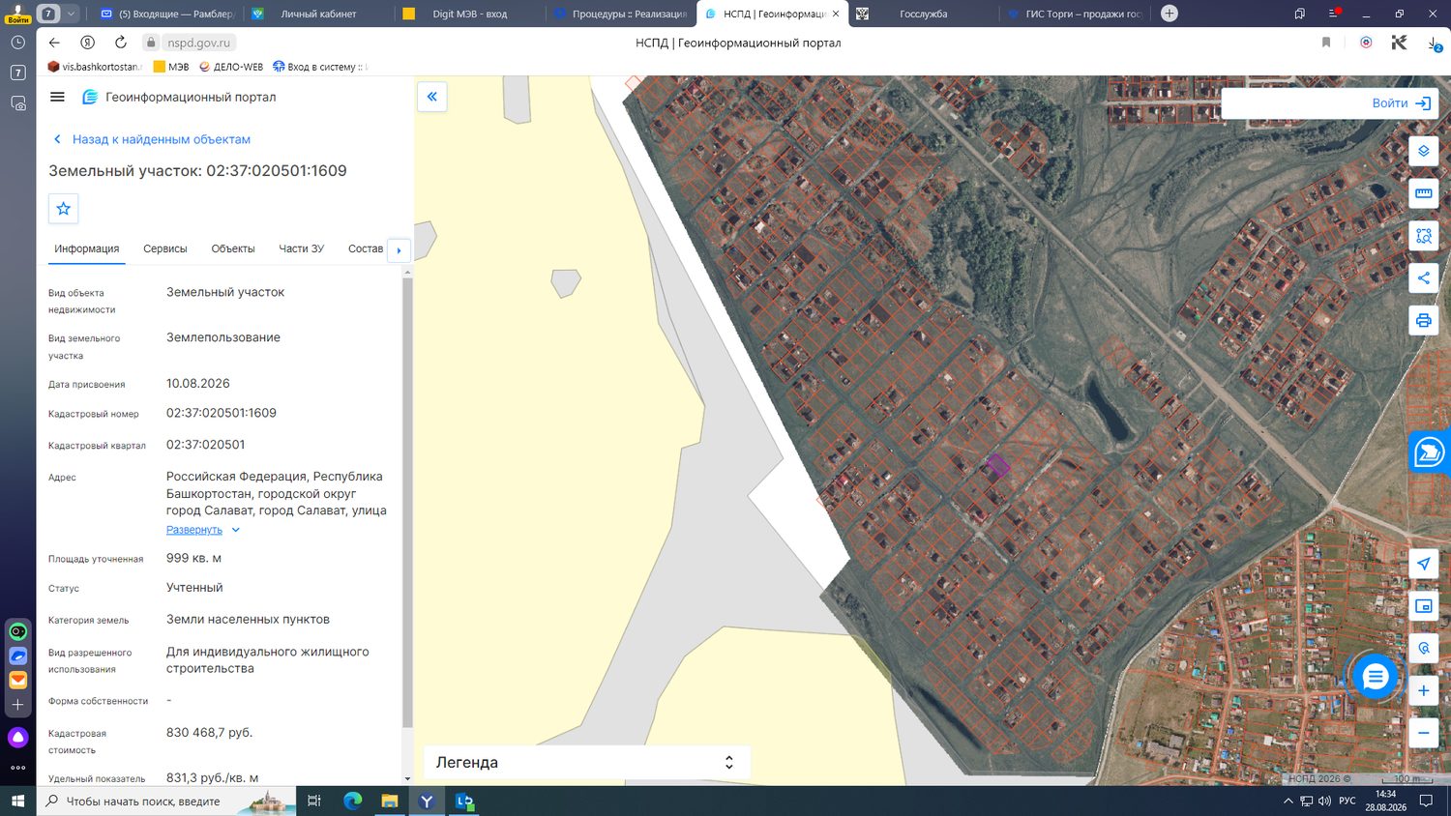
Task: Bookmark this page in the address bar
Action: [1326, 43]
